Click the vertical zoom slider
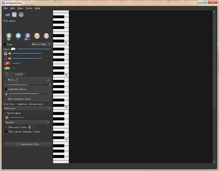The image size is (219, 171). (32, 63)
